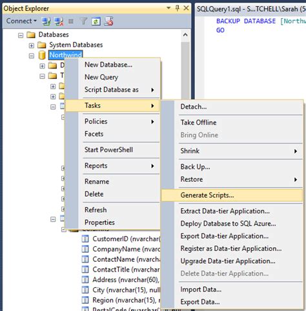Click the Stop square icon
This screenshot has height=311, width=306.
(x=71, y=21)
